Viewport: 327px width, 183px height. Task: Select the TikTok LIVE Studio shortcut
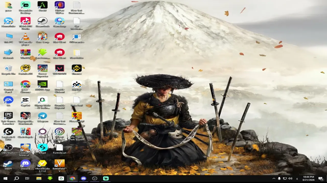click(x=25, y=23)
